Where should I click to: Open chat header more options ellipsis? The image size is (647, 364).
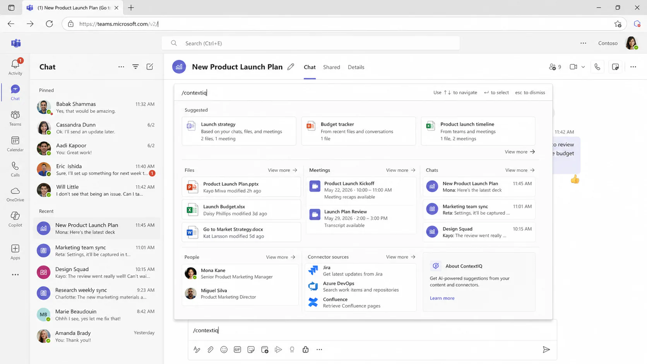(633, 67)
